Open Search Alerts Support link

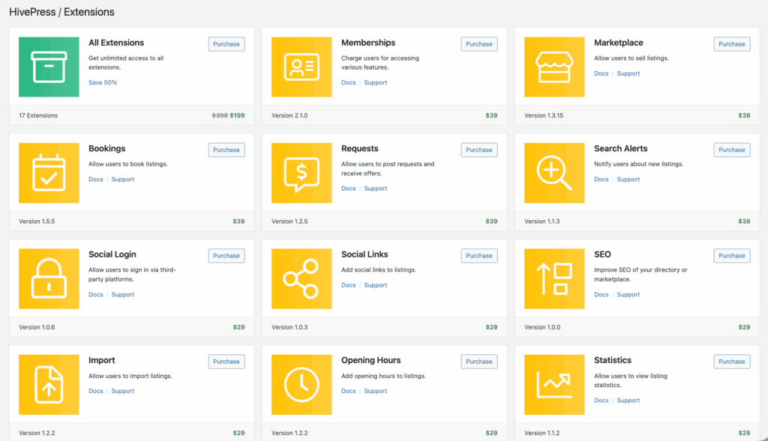[x=628, y=180]
